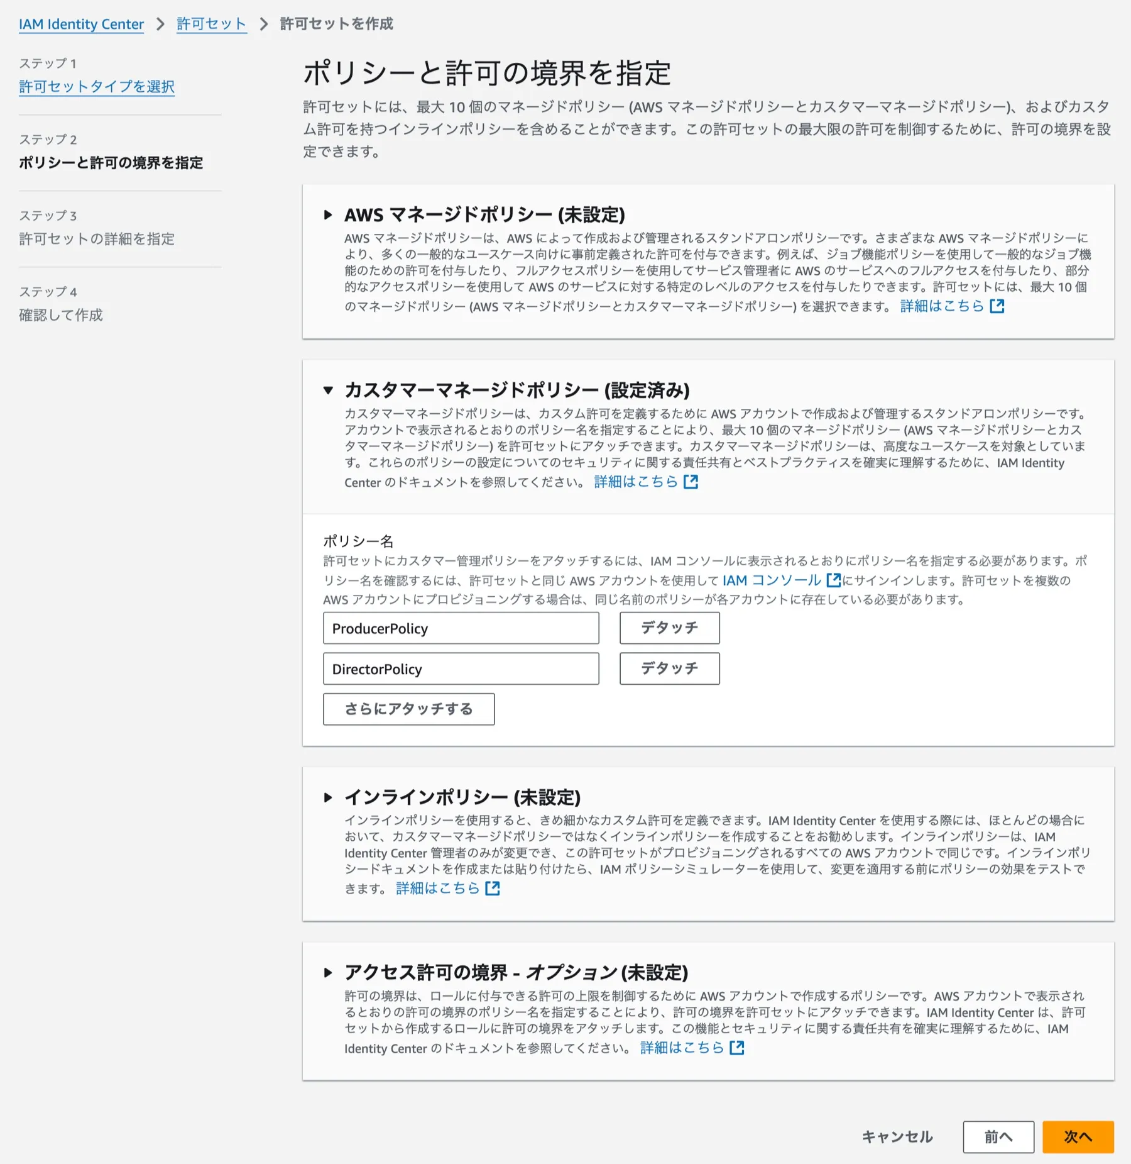Click external link icon in カスタマーマネージドポリシー description

[x=691, y=482]
